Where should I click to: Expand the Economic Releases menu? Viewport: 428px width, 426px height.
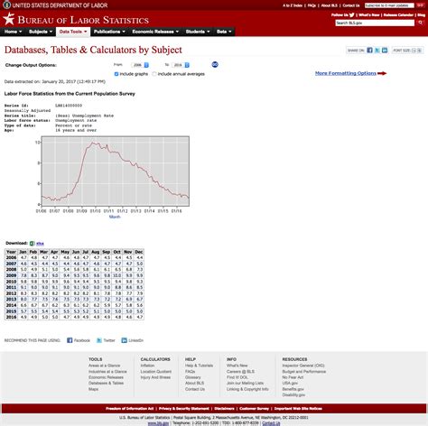155,32
